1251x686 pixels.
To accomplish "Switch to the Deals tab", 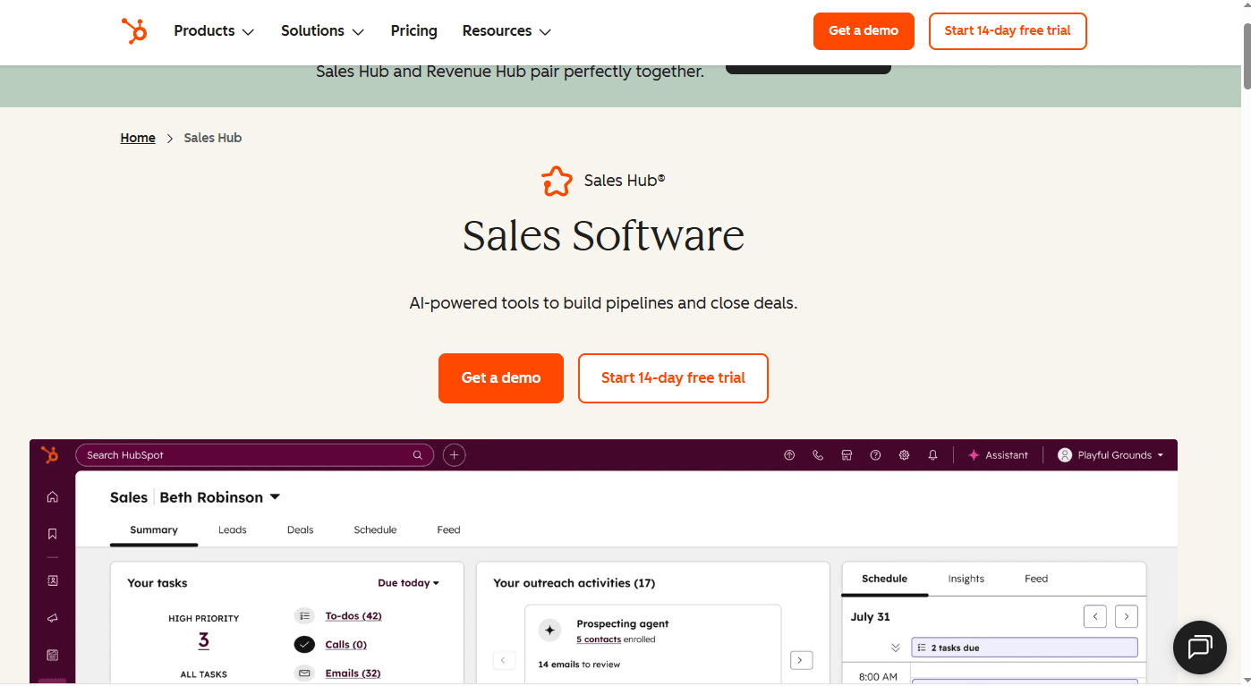I will (x=301, y=529).
